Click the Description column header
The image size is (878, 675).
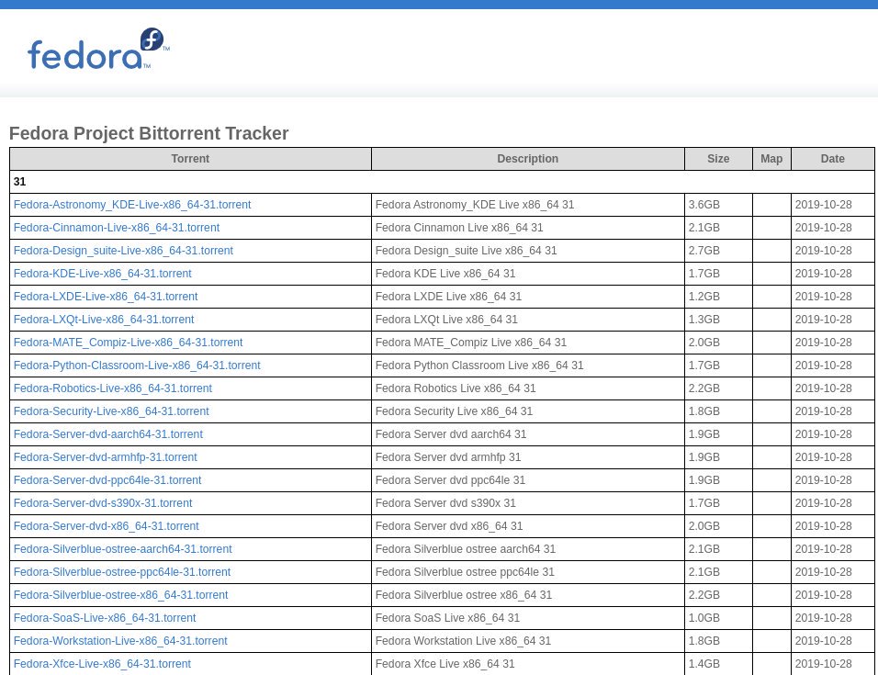click(527, 159)
